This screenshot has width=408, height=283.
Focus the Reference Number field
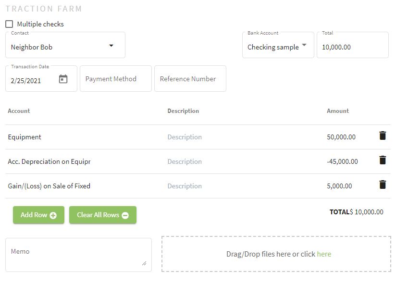click(190, 78)
